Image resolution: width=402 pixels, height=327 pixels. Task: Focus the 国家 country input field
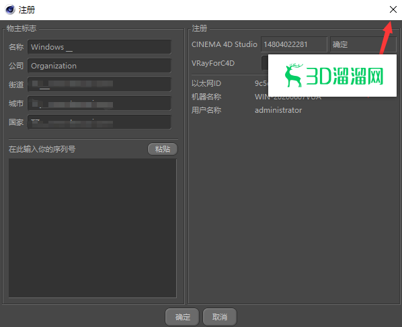pos(99,122)
